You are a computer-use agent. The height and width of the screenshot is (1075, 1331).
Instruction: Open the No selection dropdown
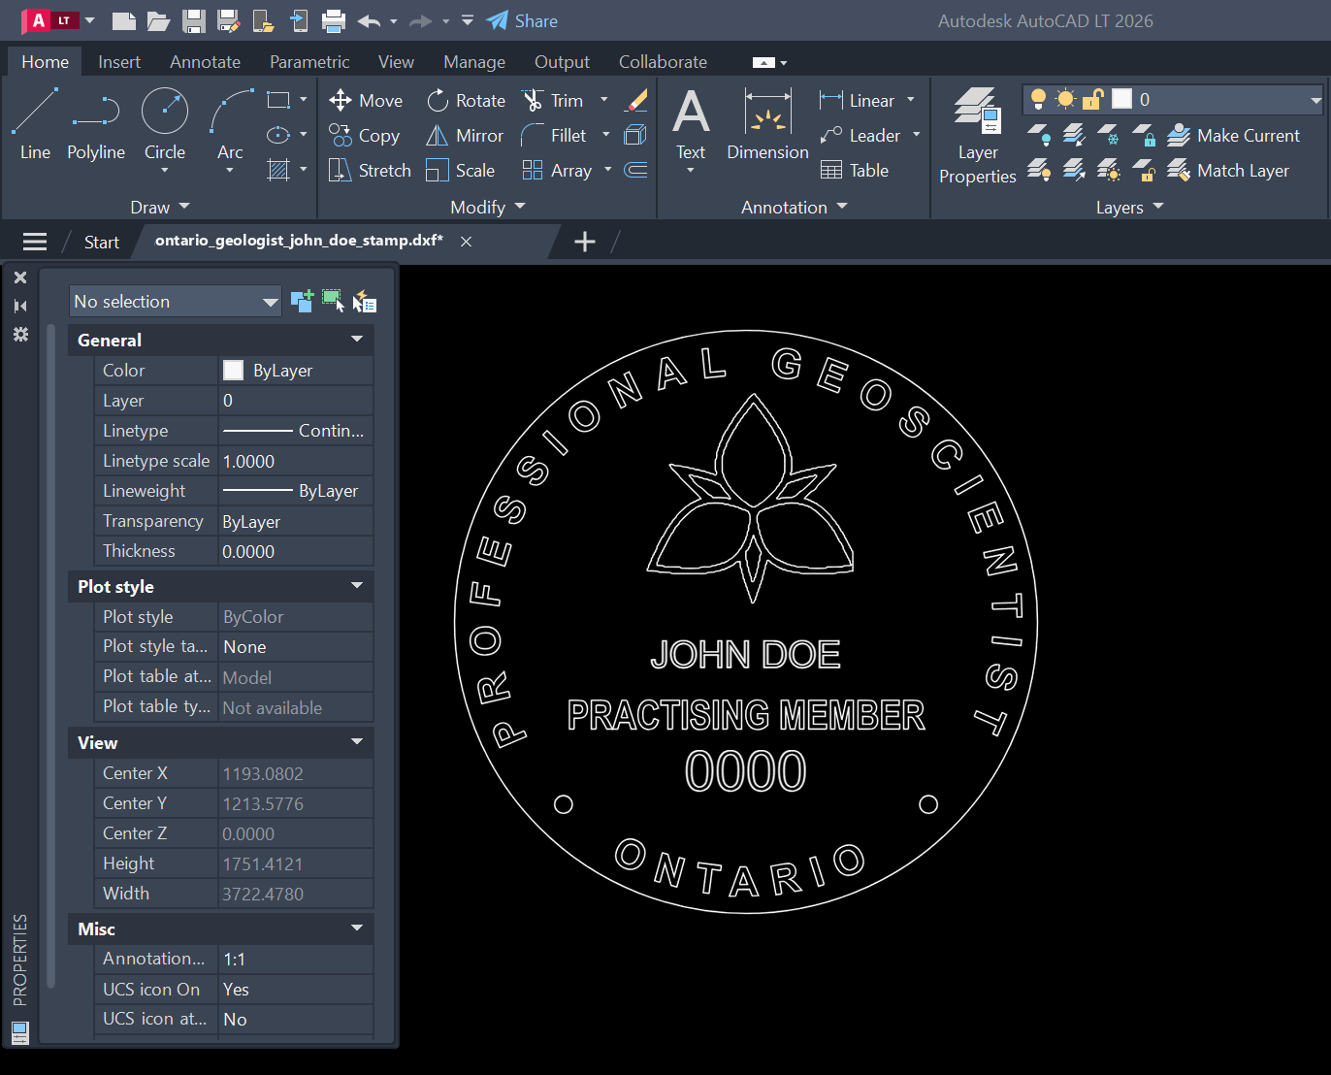click(176, 301)
